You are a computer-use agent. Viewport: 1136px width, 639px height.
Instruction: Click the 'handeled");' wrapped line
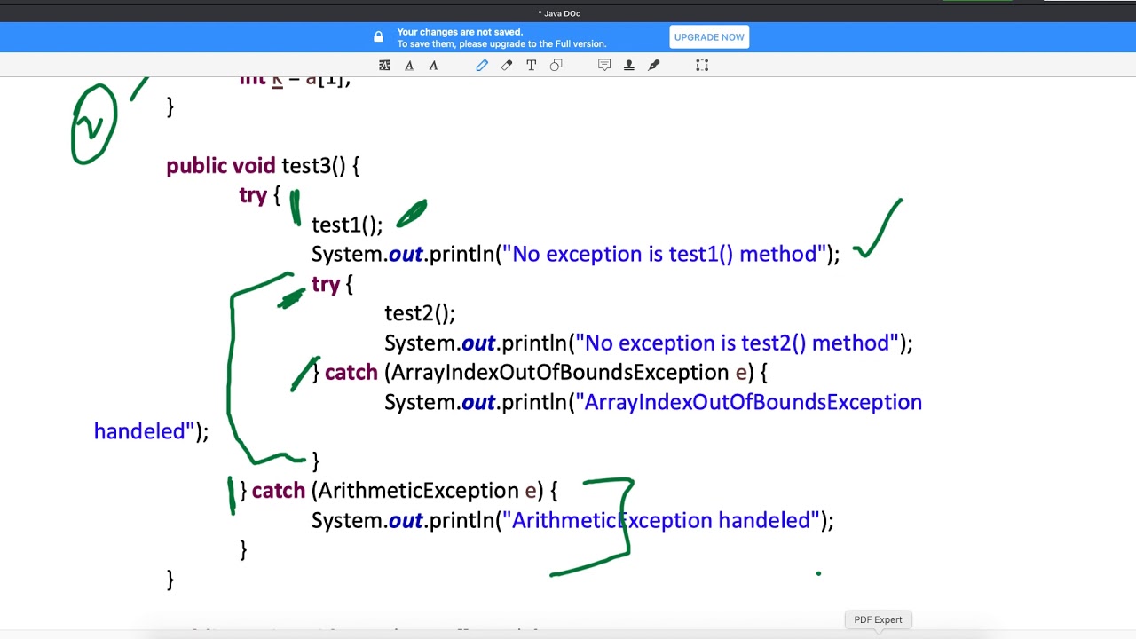(151, 432)
